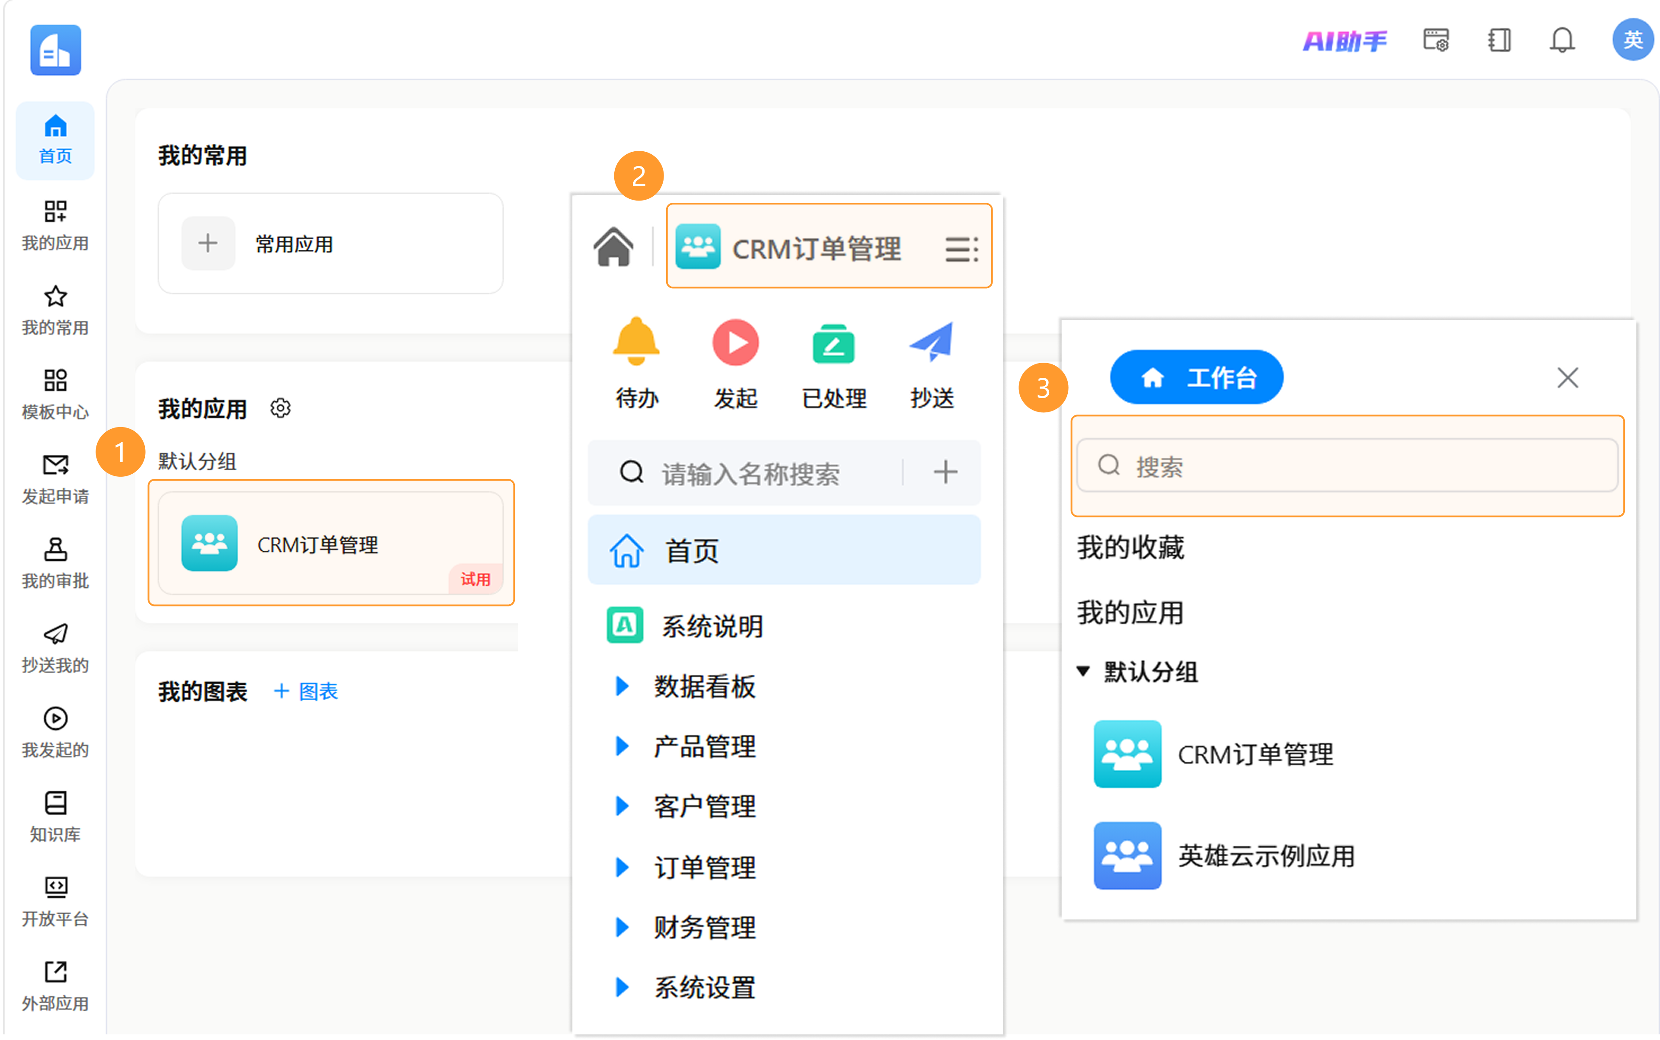Open the AI助手 assistant

pyautogui.click(x=1344, y=41)
